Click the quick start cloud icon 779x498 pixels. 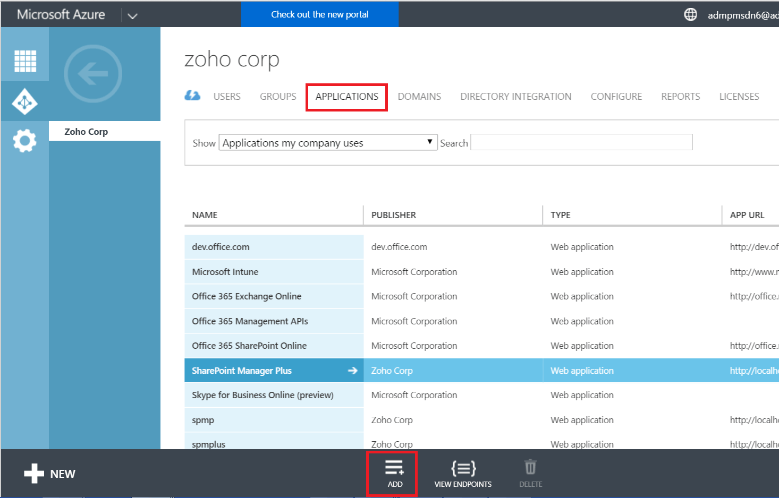point(192,96)
